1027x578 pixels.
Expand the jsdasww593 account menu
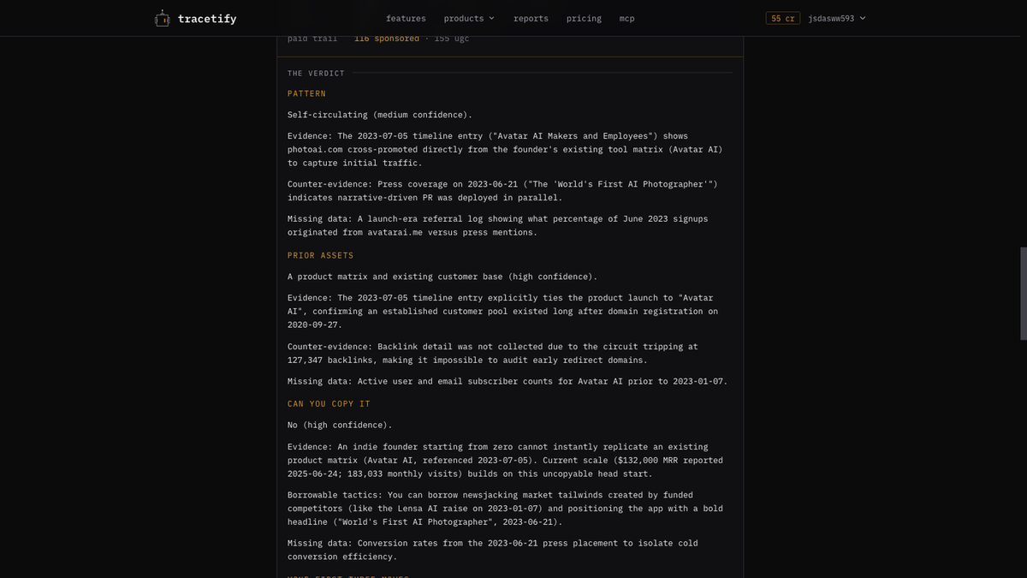(x=837, y=18)
